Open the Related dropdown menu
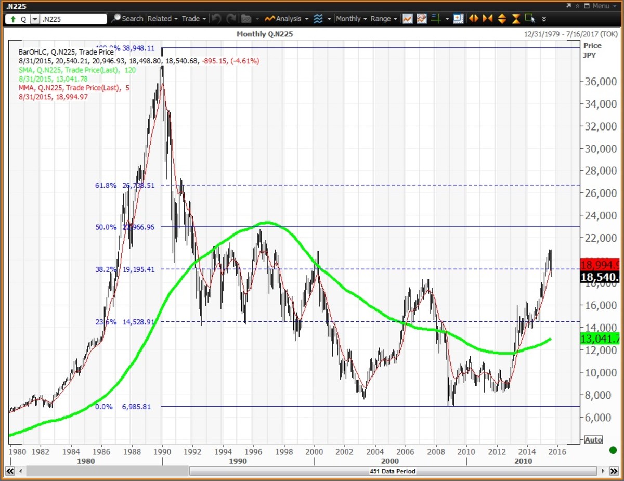 pos(162,19)
